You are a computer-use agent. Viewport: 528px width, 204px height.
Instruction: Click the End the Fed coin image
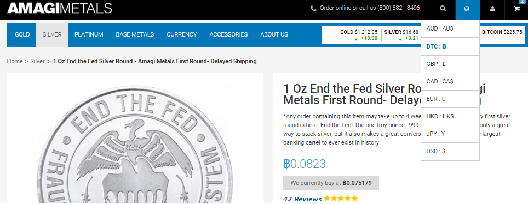135,138
